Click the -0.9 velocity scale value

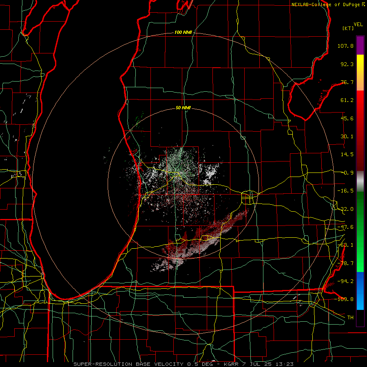[x=348, y=173]
